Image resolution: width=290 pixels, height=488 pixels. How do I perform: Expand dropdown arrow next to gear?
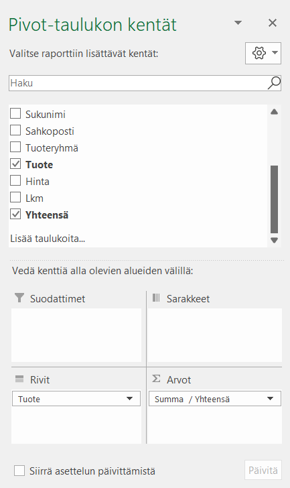point(275,52)
